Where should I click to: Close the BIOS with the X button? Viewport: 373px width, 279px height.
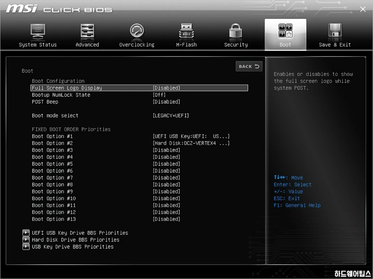363,9
